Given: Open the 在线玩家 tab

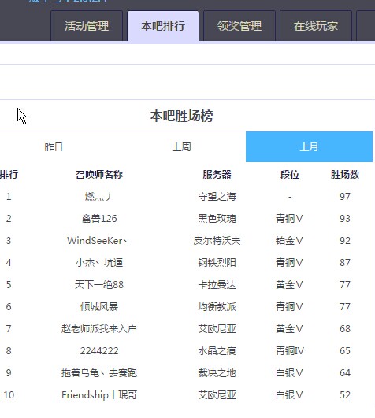Looking at the screenshot, I should coord(316,26).
